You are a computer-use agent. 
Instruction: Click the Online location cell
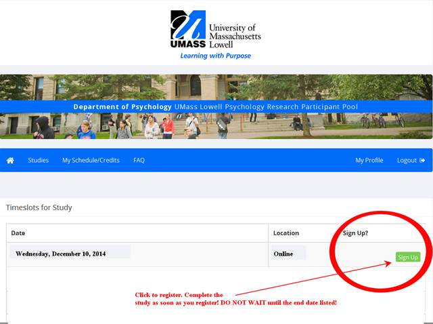[283, 254]
